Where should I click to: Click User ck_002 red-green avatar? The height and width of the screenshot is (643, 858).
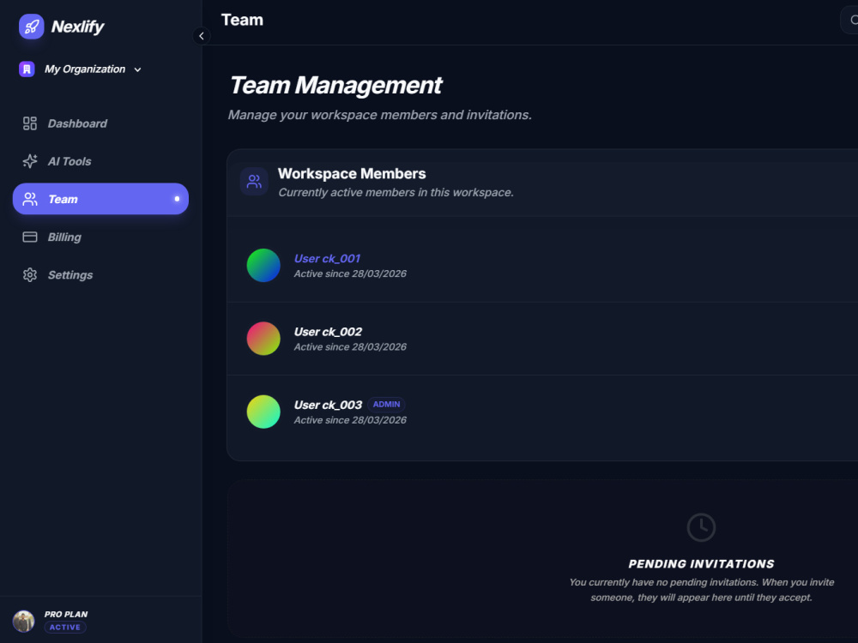(x=263, y=339)
